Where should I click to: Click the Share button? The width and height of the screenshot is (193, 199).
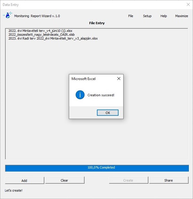[x=168, y=180]
